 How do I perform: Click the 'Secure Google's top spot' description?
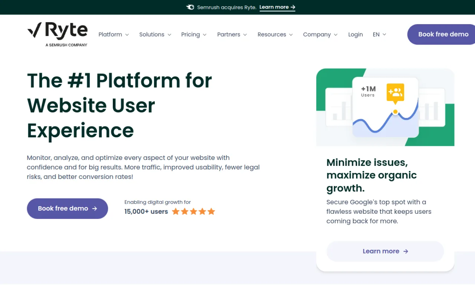[379, 212]
